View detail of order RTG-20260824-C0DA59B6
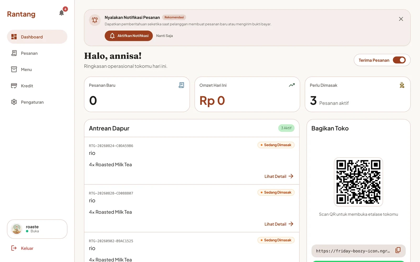 [279, 176]
